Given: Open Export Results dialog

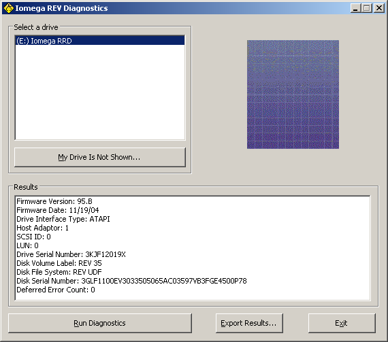Looking at the screenshot, I should point(249,323).
